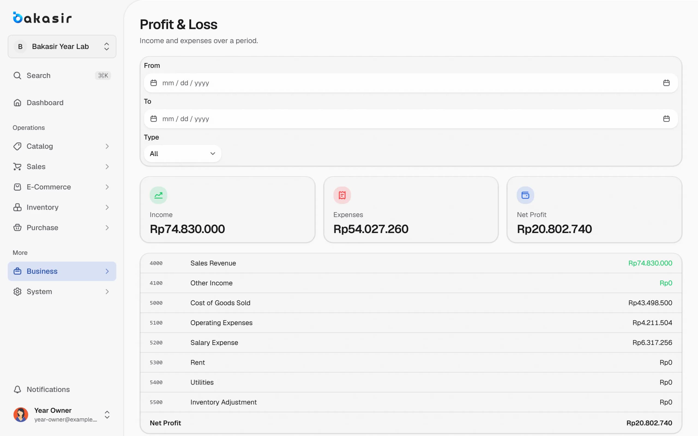Click the Cost of Goods Sold row
Screen dimensions: 698x436
pyautogui.click(x=411, y=303)
